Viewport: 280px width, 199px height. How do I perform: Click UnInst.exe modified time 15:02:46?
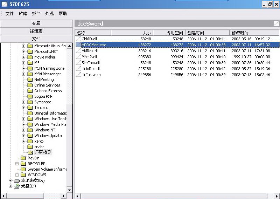pyautogui.click(x=262, y=75)
